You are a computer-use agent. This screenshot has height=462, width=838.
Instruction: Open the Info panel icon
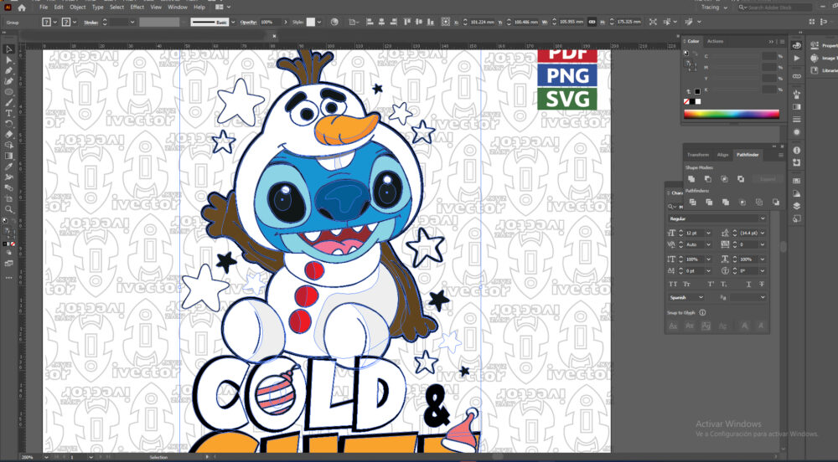tap(797, 151)
